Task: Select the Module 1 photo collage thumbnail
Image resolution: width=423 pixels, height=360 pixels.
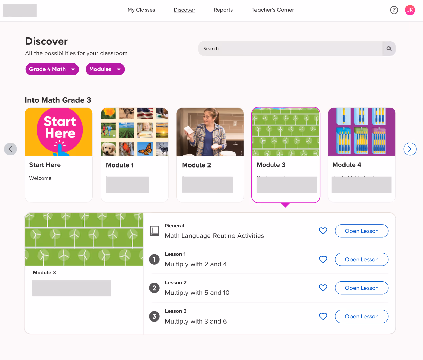Action: pyautogui.click(x=134, y=132)
